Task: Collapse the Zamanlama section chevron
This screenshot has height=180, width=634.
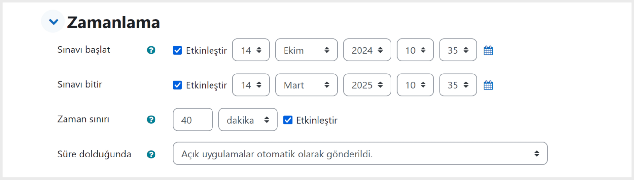Action: (x=53, y=21)
